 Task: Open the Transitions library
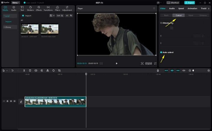(x=48, y=8)
